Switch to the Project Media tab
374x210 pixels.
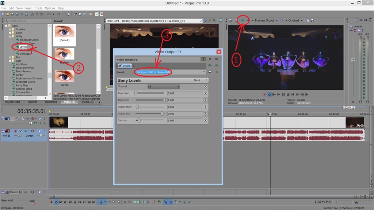(x=12, y=102)
